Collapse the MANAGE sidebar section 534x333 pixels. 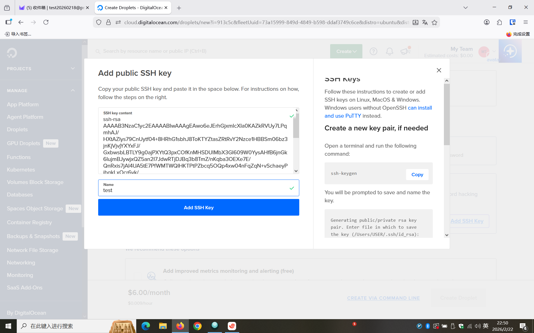click(73, 90)
